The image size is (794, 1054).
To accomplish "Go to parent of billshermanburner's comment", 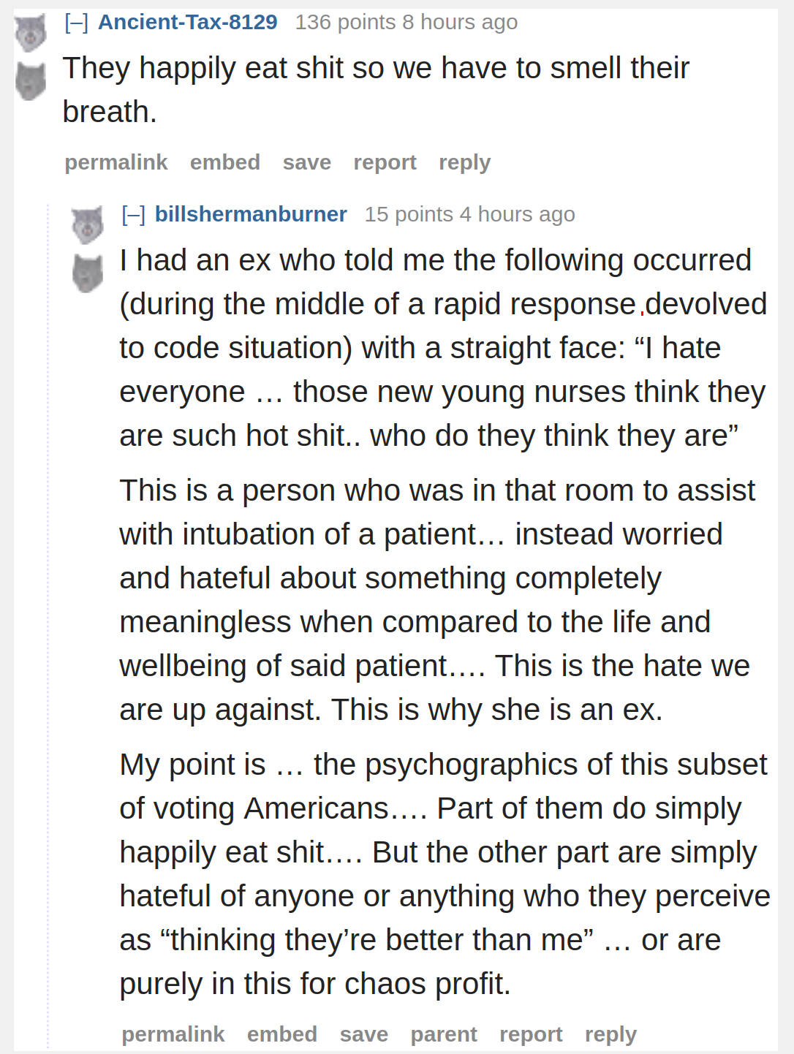I will point(444,1034).
